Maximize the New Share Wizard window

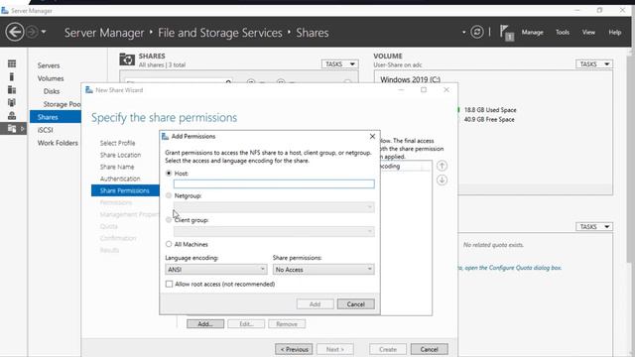tap(424, 90)
